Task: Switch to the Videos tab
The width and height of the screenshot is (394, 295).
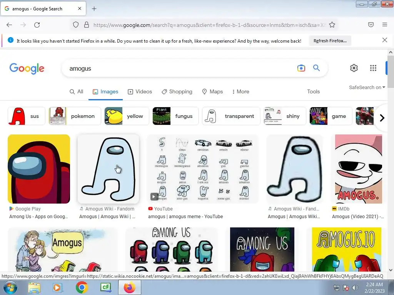Action: coord(140,92)
